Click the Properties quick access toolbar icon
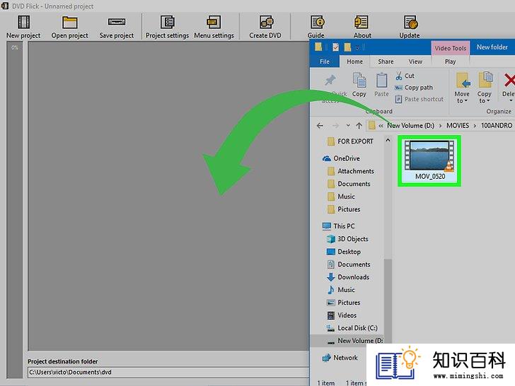The width and height of the screenshot is (515, 386). (335, 47)
